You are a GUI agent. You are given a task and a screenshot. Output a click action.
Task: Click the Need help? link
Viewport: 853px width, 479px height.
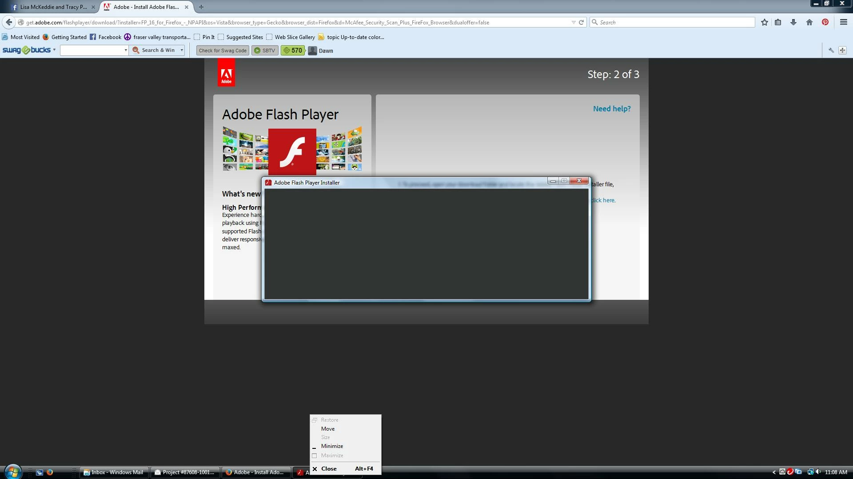click(612, 109)
